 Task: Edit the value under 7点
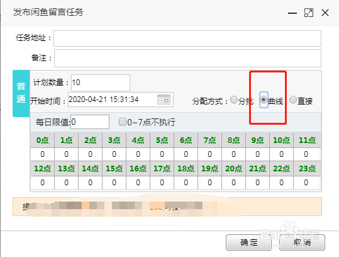tap(209, 154)
